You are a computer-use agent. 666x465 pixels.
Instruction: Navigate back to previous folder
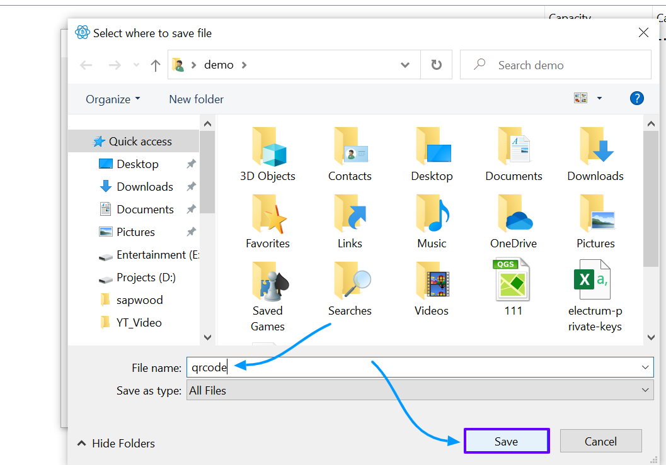tap(86, 65)
